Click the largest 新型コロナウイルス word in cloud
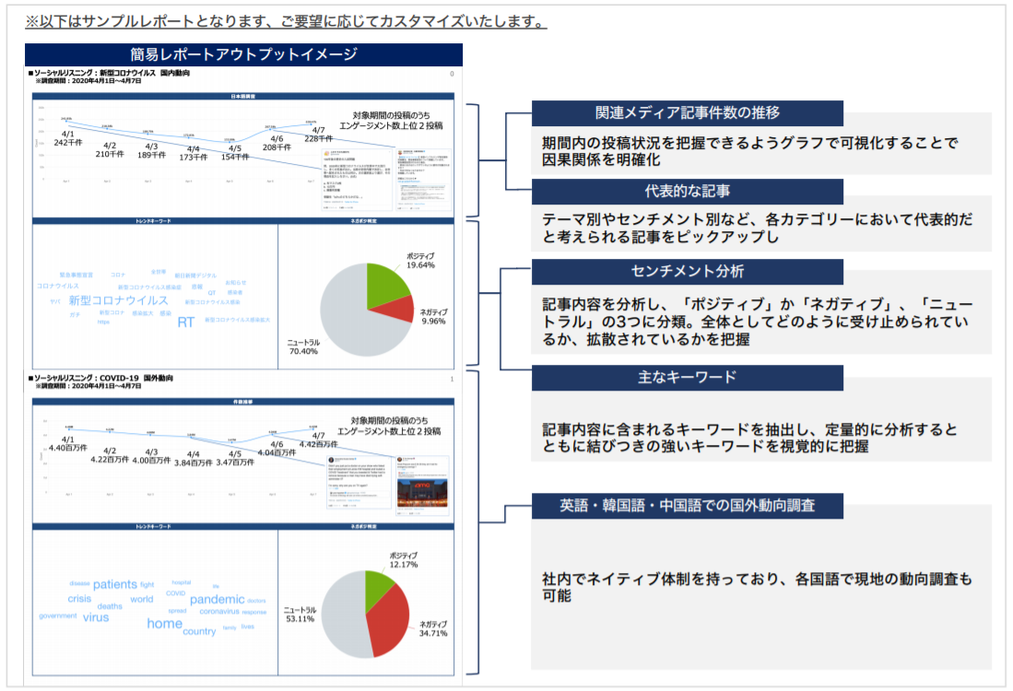1013x691 pixels. (118, 300)
